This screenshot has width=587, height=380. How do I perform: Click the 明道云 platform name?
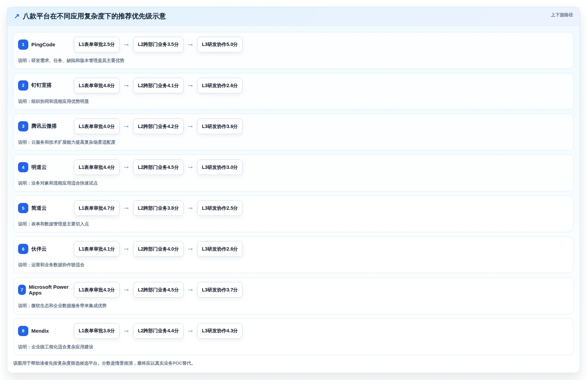pos(39,167)
